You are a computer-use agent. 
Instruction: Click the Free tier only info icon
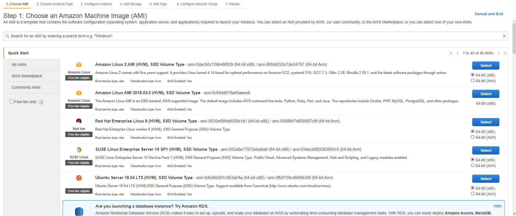click(41, 102)
